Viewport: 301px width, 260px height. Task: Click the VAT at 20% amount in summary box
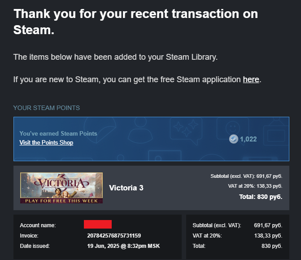(268, 236)
